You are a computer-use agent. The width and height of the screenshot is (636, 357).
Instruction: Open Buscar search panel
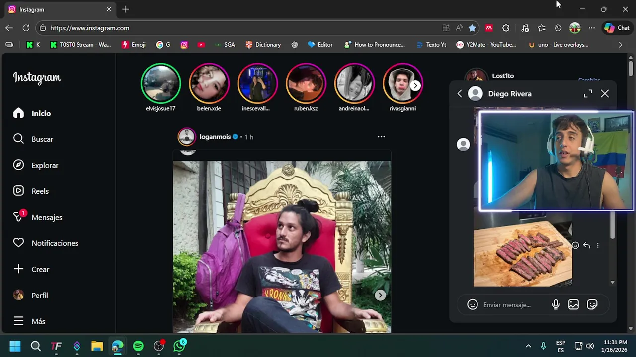click(x=33, y=139)
